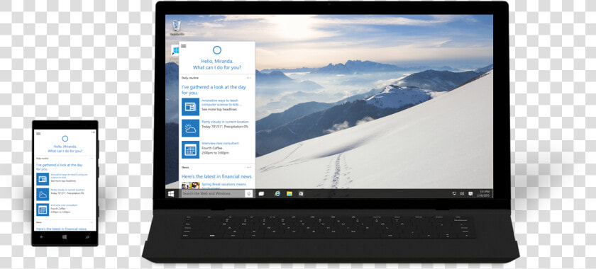
Task: Focus 'Search the Web and Windows' box
Action: click(x=212, y=193)
